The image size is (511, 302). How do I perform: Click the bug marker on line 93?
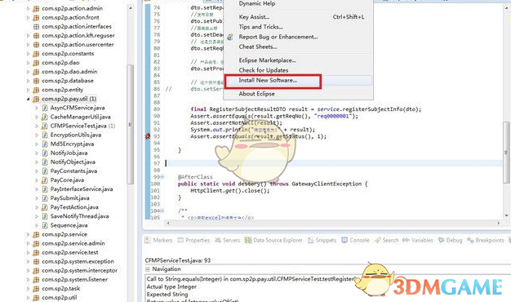[148, 136]
